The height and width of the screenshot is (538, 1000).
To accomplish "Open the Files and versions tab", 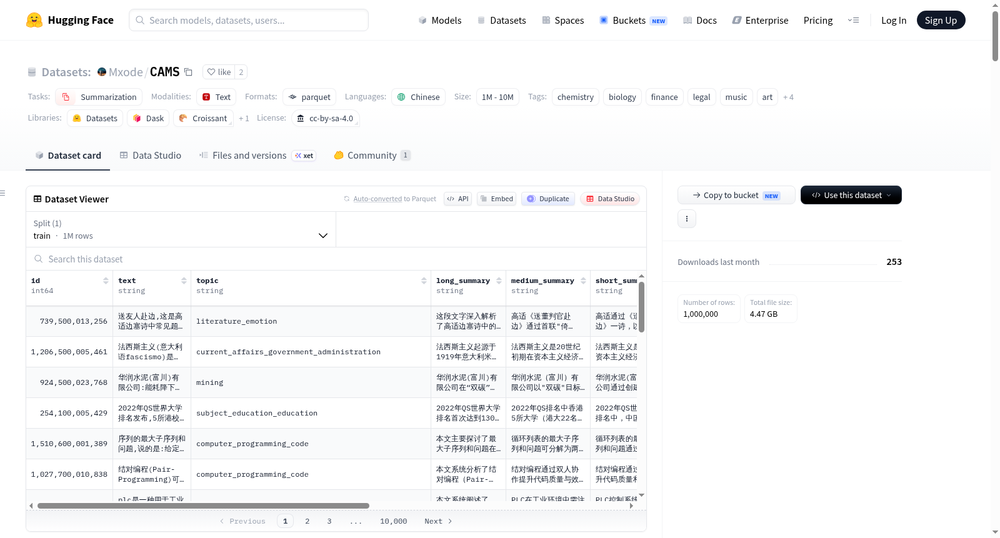I will pos(257,155).
